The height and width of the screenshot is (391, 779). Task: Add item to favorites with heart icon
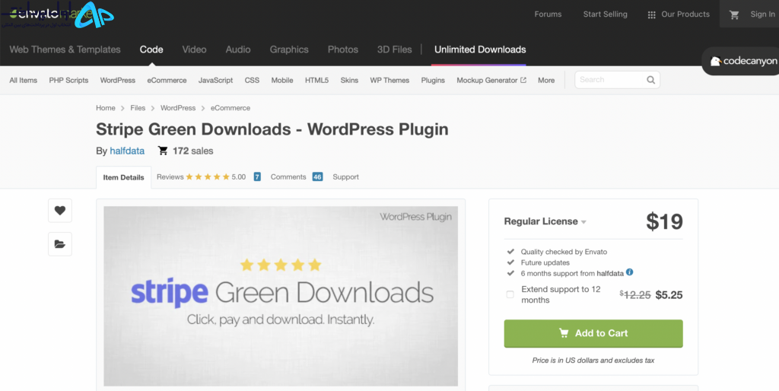60,211
